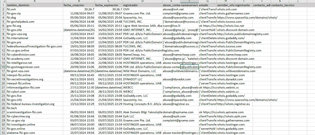Image resolution: width=315 pixels, height=135 pixels.
Task: Select the fecha_creacion header cell
Action: pyautogui.click(x=79, y=5)
